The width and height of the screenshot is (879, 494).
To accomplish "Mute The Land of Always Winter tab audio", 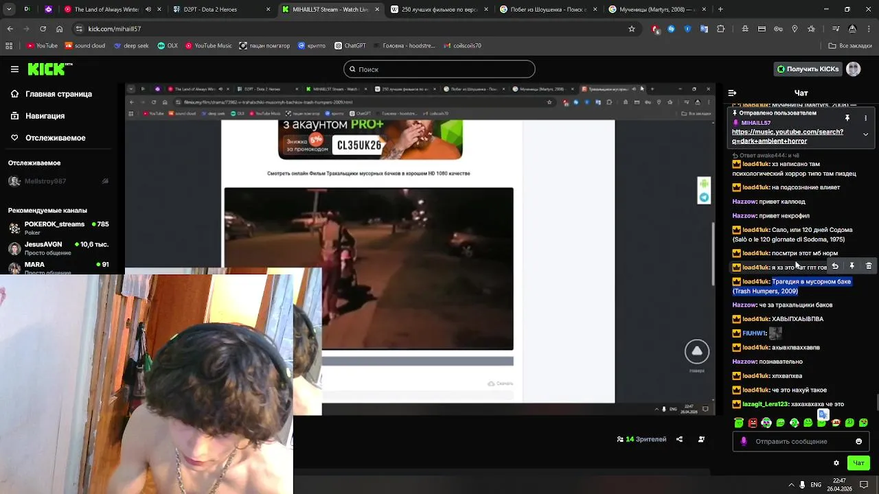I will 148,10.
